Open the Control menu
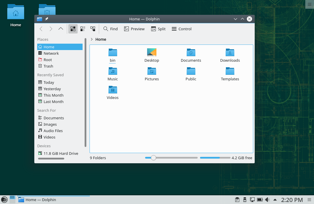314x204 pixels. pyautogui.click(x=181, y=29)
